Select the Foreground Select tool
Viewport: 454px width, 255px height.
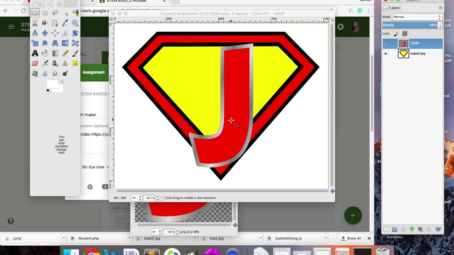[45, 23]
